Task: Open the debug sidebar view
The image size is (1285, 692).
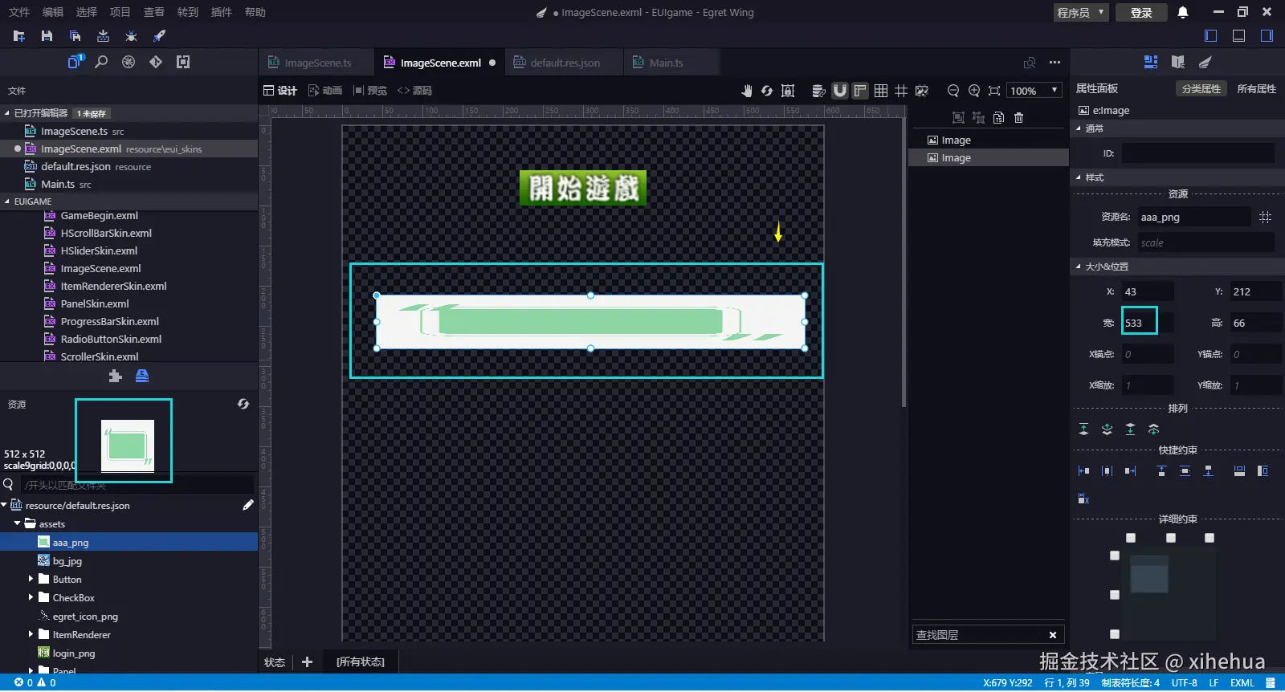Action: 128,62
